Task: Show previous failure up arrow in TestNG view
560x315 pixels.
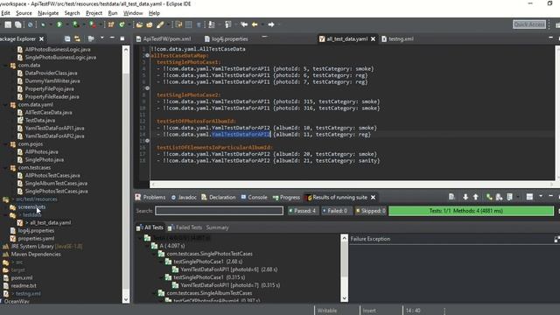Action: 475,197
